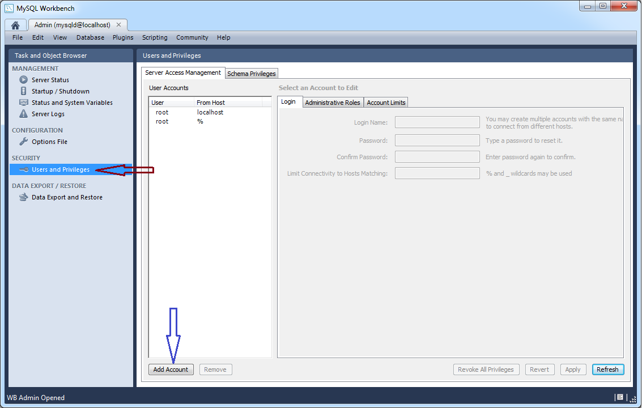
Task: Click the Data Export and Restore icon
Action: pos(24,197)
